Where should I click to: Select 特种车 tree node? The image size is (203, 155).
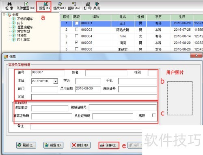(22, 36)
